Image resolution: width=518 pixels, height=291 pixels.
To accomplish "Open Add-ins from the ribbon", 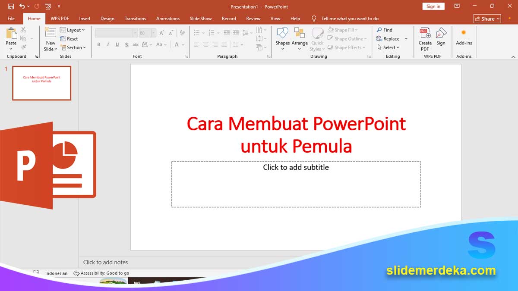I will 464,37.
